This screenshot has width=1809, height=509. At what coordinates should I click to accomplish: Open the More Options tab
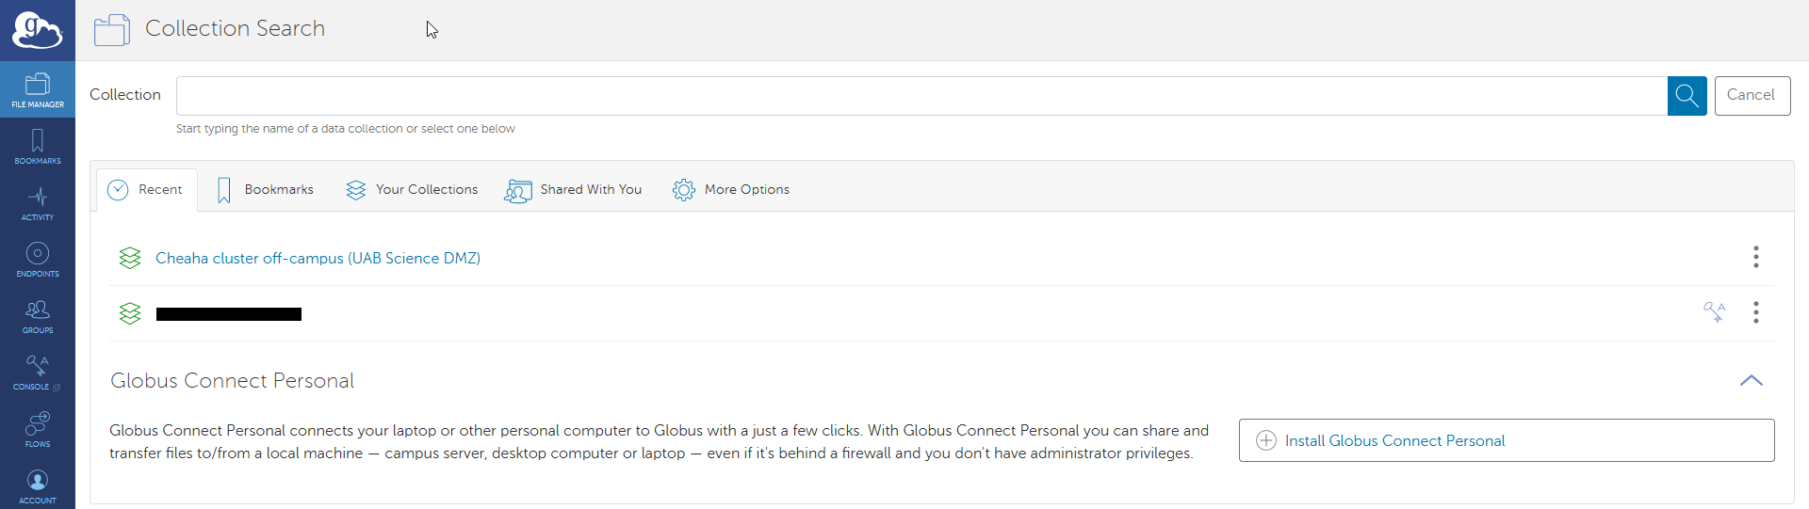click(x=731, y=190)
